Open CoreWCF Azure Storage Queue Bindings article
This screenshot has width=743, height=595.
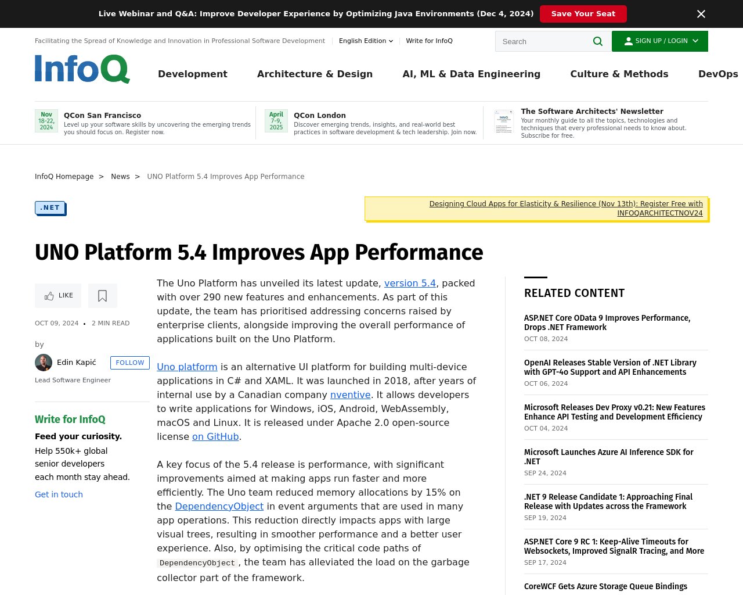[605, 586]
